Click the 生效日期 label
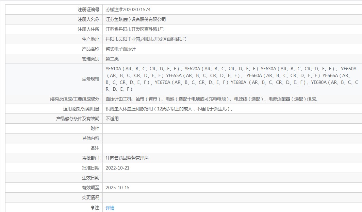This screenshot has height=212, width=362. [90, 178]
